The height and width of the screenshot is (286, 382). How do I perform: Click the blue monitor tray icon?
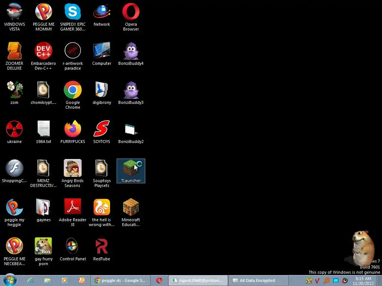[x=336, y=281]
